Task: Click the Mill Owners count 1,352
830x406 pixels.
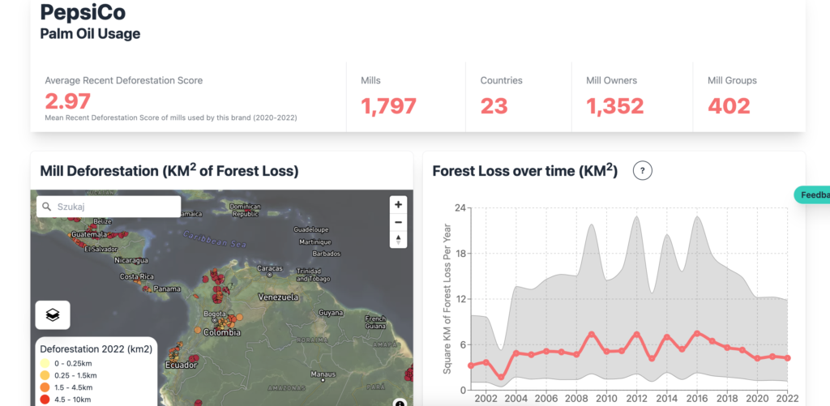Action: tap(615, 106)
